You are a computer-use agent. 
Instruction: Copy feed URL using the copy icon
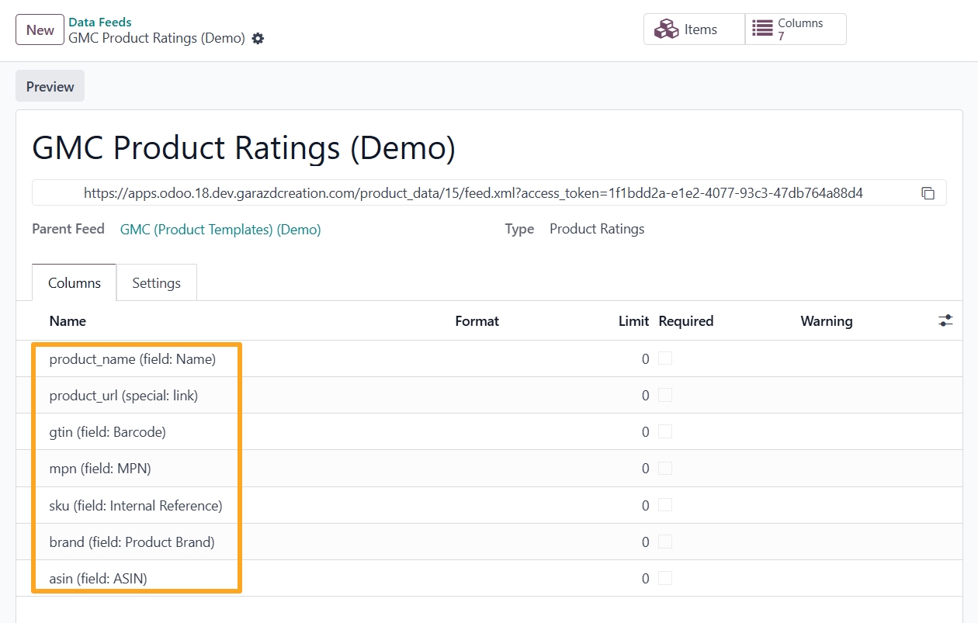click(928, 193)
